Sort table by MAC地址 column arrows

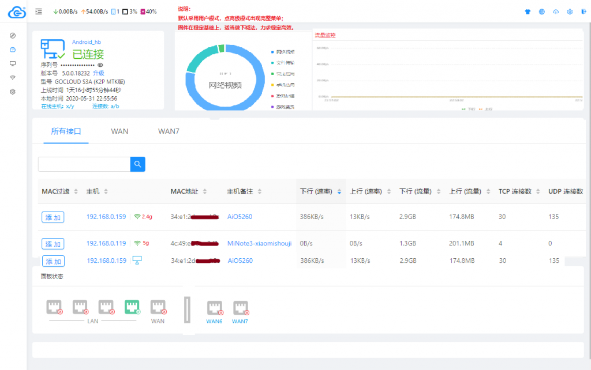pos(205,191)
